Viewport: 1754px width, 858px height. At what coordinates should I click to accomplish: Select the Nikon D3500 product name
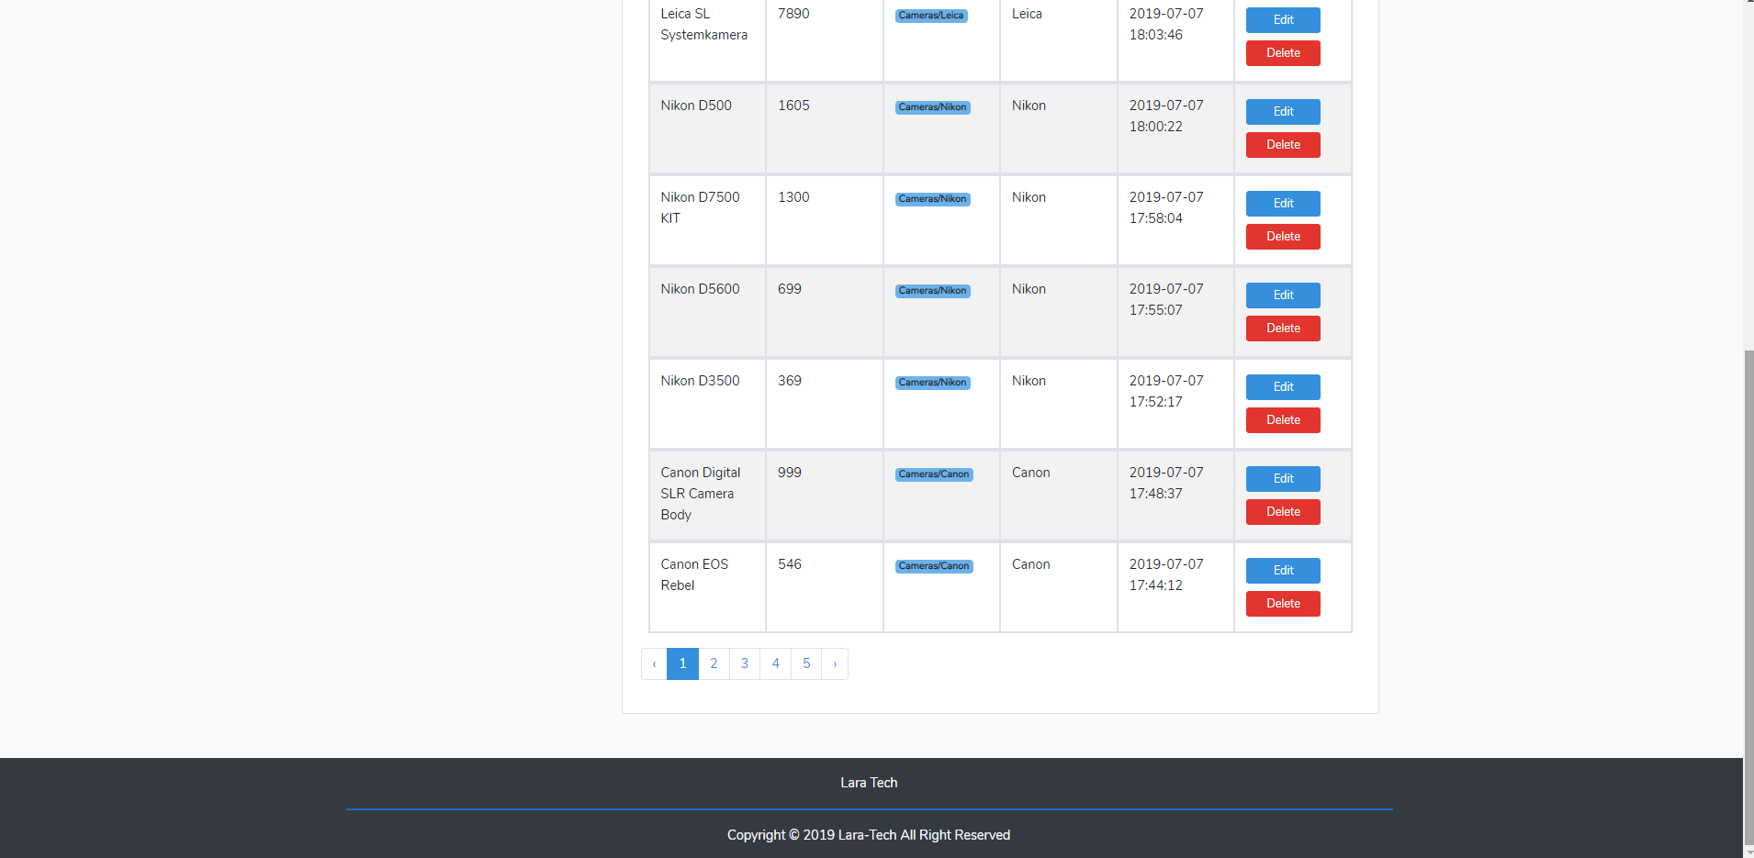[700, 381]
